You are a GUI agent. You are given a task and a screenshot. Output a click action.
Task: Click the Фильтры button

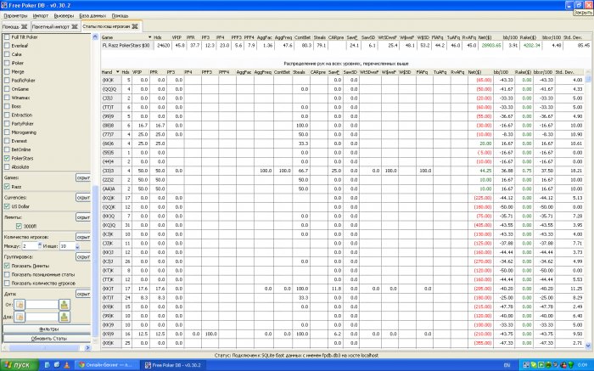click(x=47, y=329)
